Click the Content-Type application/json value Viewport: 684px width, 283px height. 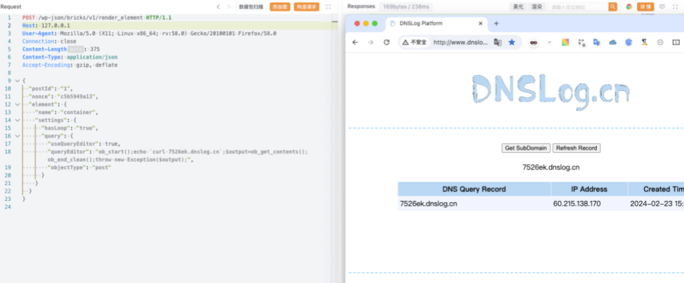click(x=92, y=57)
